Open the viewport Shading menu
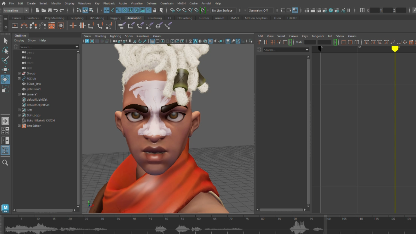 (x=100, y=36)
